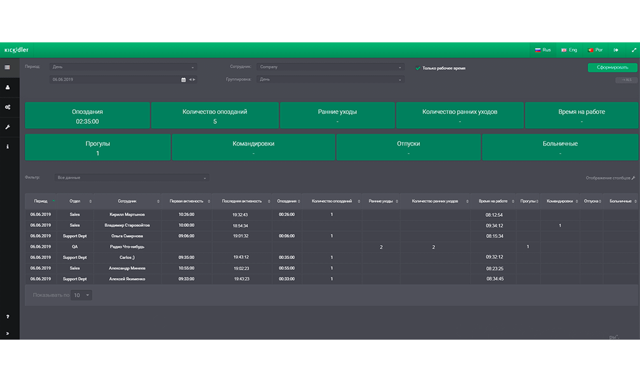The image size is (640, 382).
Task: Sort table by 'Последняя активность' column header
Action: tap(242, 201)
